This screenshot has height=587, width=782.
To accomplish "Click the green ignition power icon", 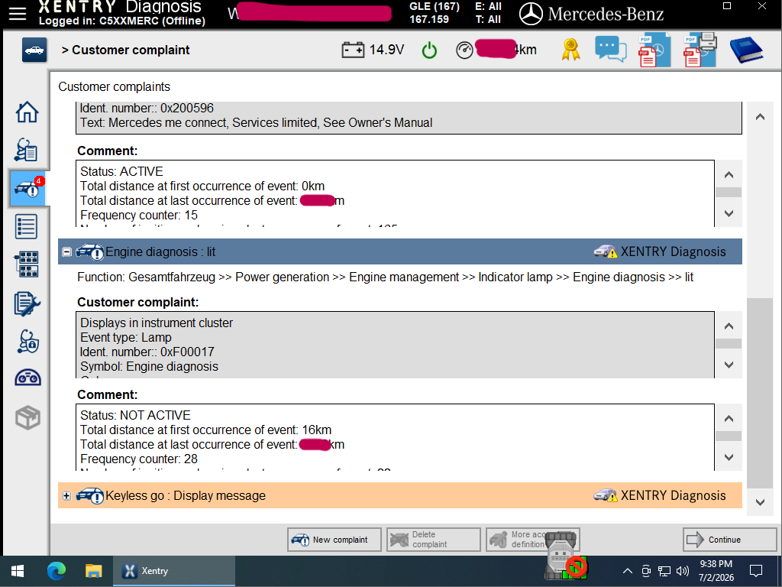I will pyautogui.click(x=429, y=50).
